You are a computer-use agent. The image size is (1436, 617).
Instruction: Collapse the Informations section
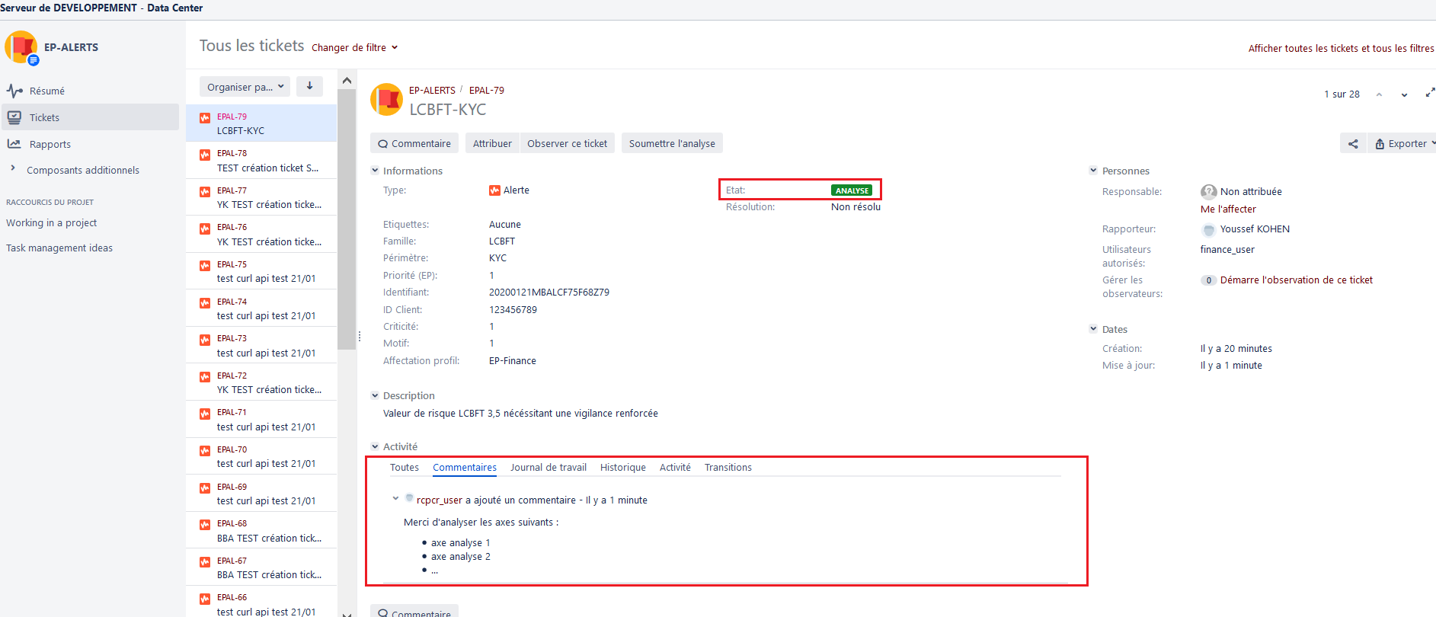[375, 171]
